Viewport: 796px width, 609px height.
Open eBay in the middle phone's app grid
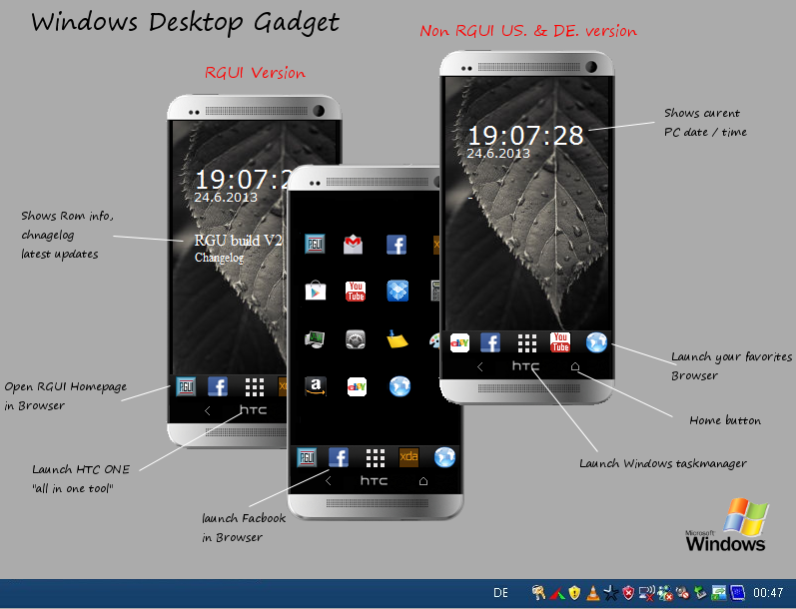(x=357, y=386)
